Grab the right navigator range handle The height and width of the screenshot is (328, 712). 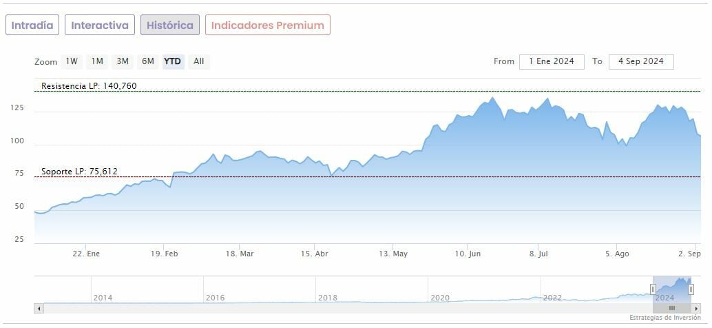691,289
